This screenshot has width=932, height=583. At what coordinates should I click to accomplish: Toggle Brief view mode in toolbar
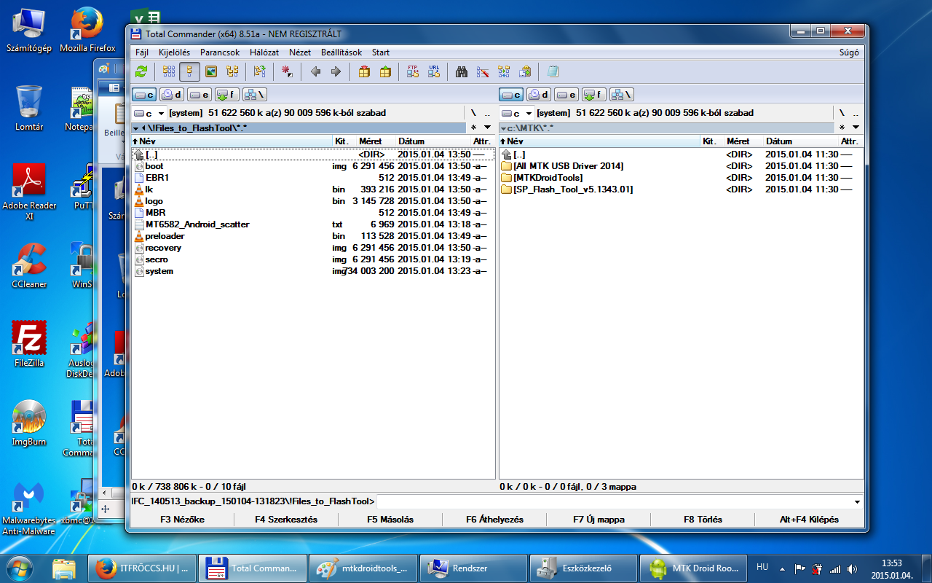click(169, 71)
